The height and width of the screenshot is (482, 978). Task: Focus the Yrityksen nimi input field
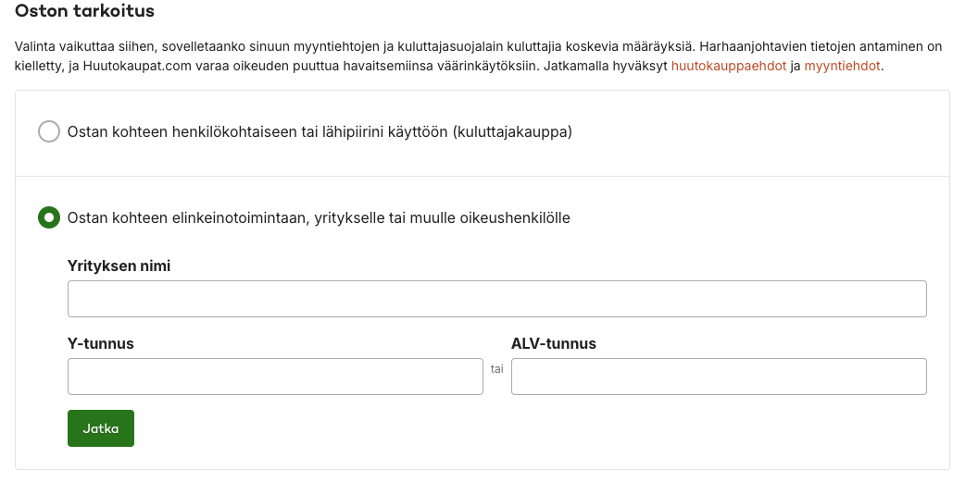tap(497, 299)
